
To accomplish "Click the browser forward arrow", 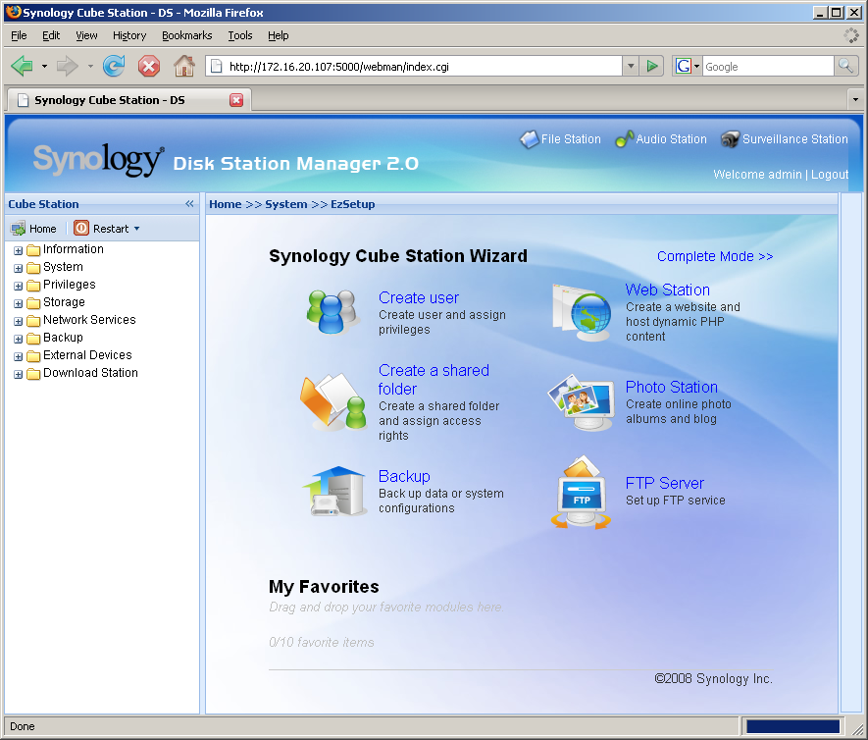I will (68, 67).
